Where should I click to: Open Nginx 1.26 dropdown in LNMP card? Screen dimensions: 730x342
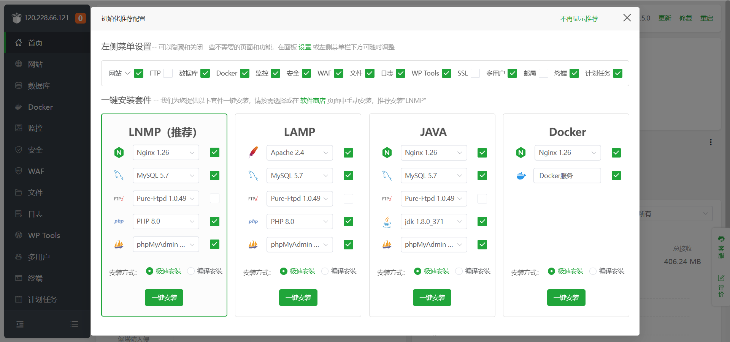166,153
